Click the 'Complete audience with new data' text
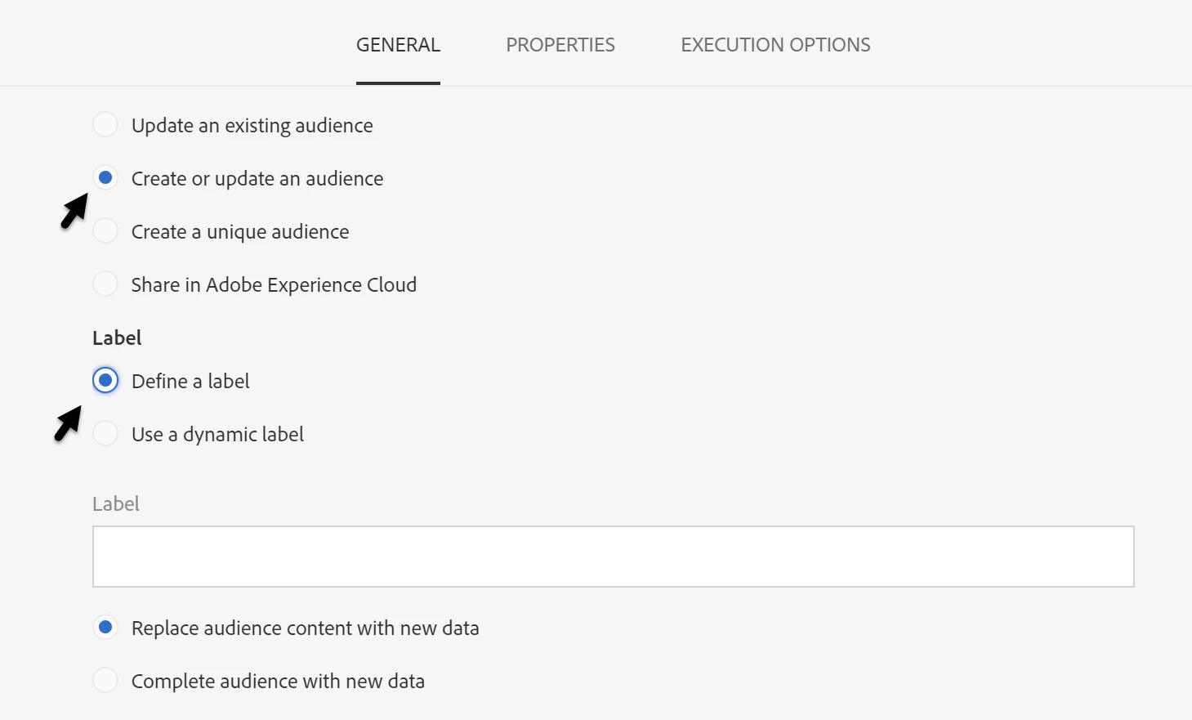Image resolution: width=1192 pixels, height=720 pixels. (278, 682)
